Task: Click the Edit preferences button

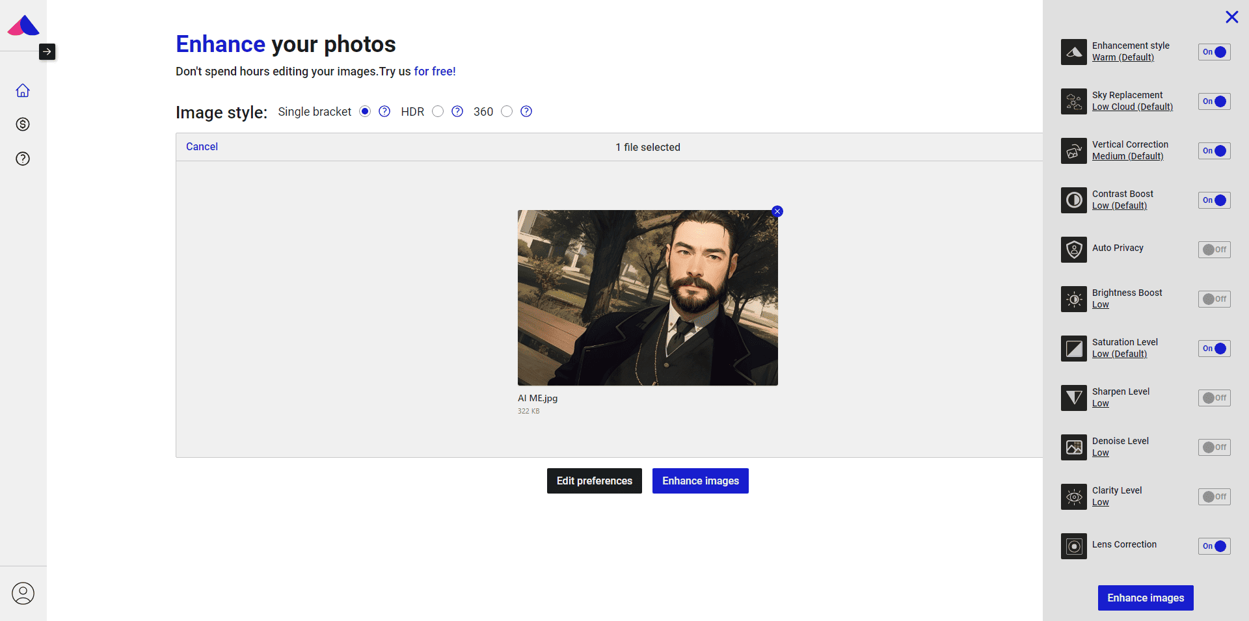Action: click(x=595, y=481)
